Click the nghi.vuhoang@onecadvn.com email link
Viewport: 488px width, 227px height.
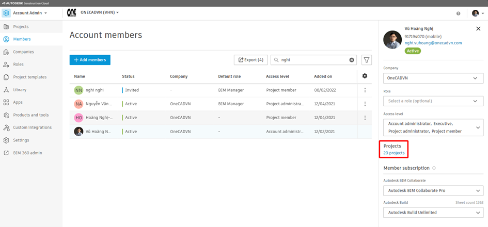433,43
